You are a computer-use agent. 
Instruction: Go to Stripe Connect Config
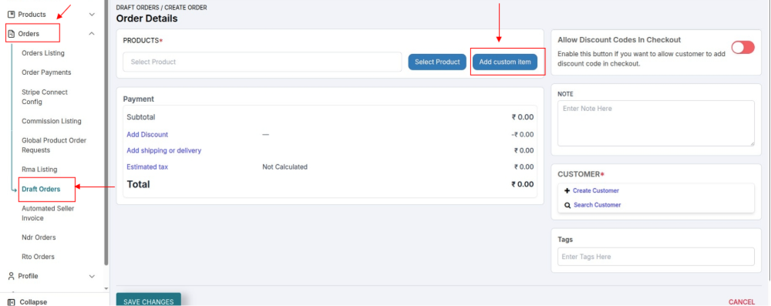(45, 97)
